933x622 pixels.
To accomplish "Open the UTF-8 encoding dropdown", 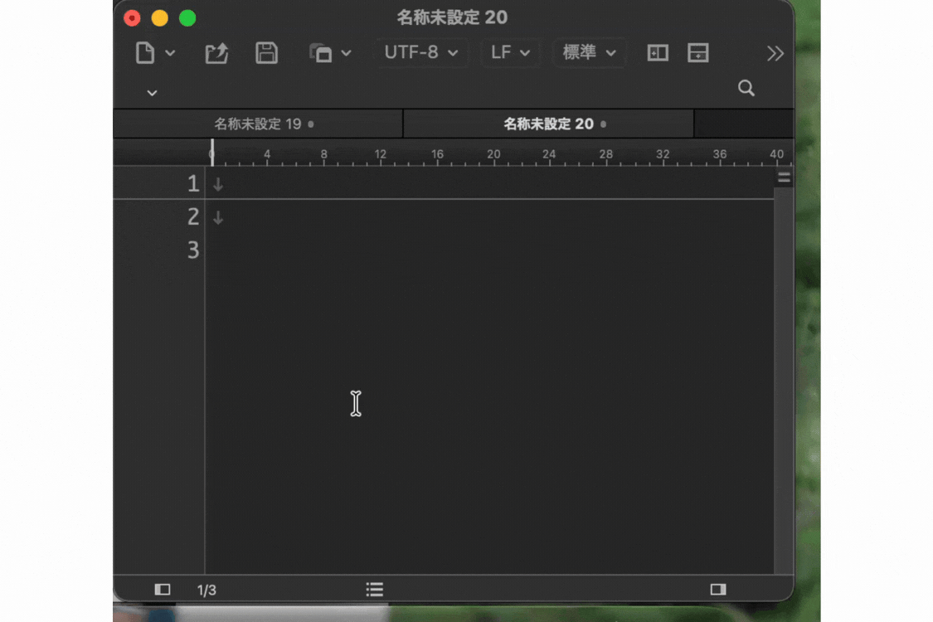I will pos(421,52).
